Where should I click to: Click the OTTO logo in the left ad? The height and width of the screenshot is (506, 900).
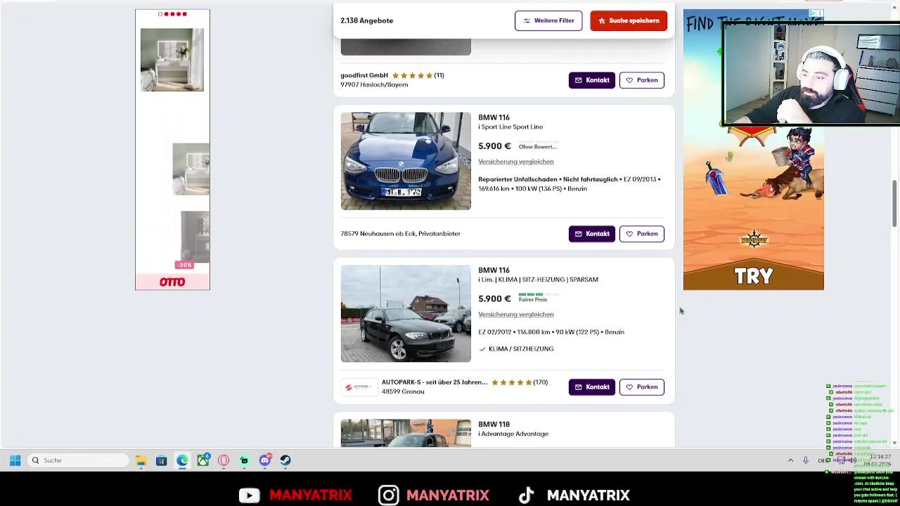pos(172,282)
